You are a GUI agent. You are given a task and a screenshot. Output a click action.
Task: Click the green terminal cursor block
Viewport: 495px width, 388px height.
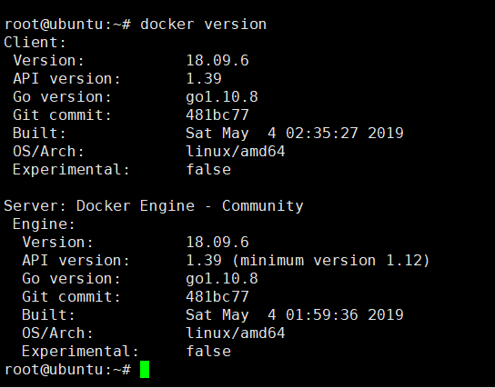pos(145,369)
